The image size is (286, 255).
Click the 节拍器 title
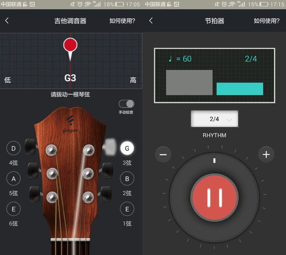[214, 21]
